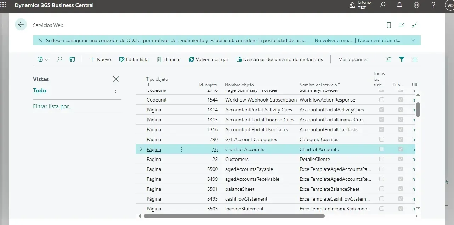Toggle Published checkbox for Chart of Accounts
Image resolution: width=454 pixels, height=225 pixels.
[401, 149]
